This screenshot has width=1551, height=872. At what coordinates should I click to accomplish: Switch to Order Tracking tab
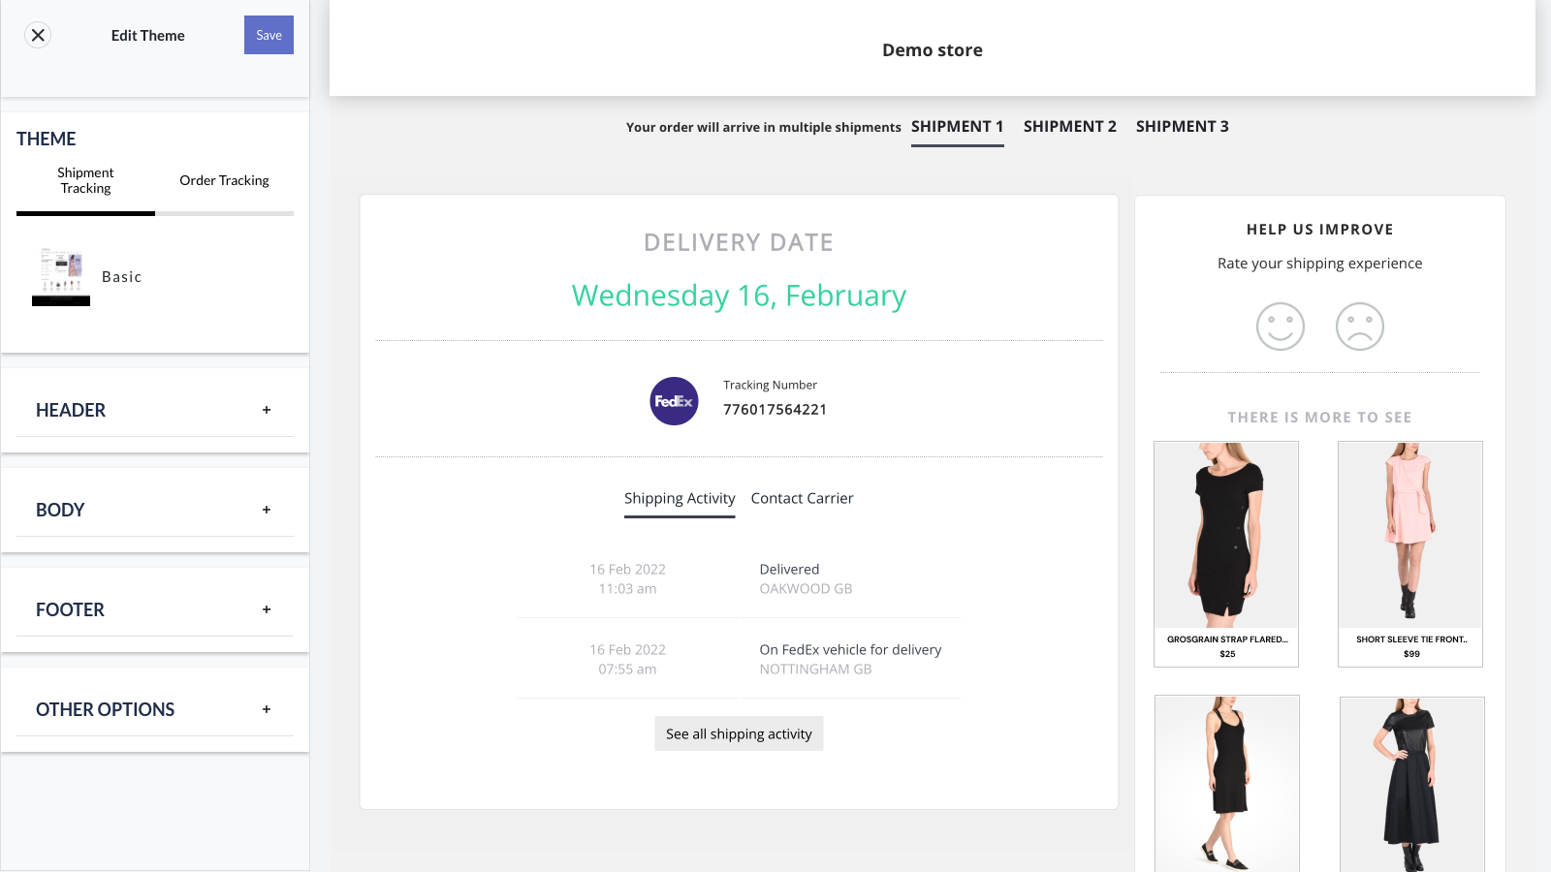[x=224, y=180]
